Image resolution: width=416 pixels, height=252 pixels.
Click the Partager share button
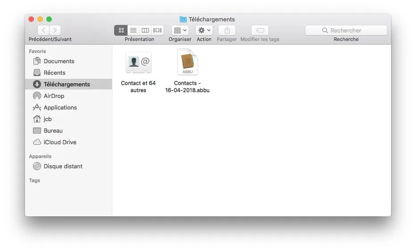(x=227, y=30)
